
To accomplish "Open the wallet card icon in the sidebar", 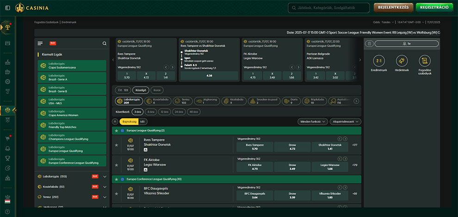I will pyautogui.click(x=7, y=43).
